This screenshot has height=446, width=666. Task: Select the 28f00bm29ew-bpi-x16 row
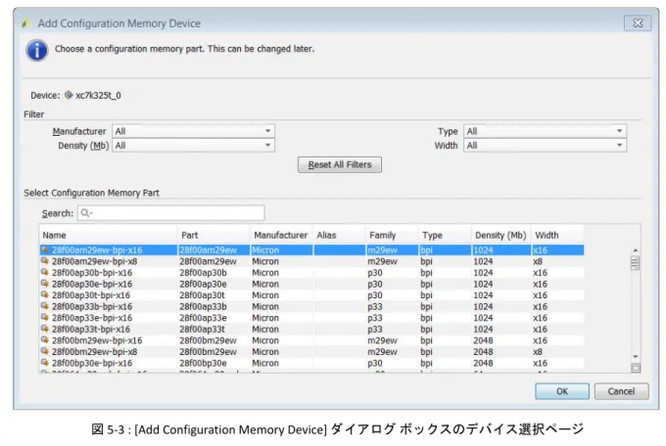click(x=311, y=340)
